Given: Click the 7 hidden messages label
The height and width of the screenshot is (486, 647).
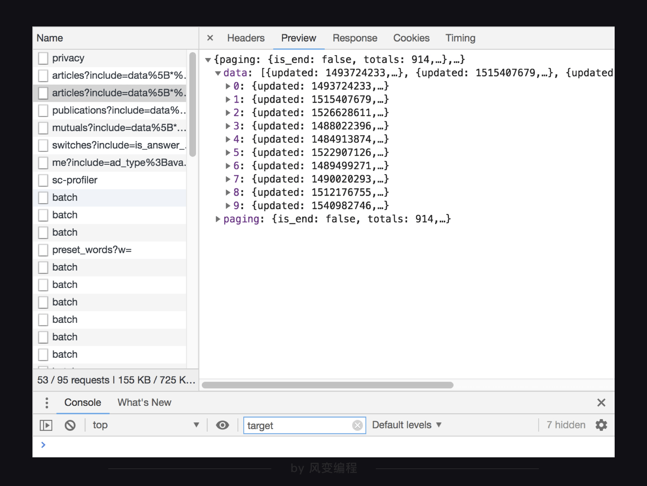Looking at the screenshot, I should (x=566, y=425).
